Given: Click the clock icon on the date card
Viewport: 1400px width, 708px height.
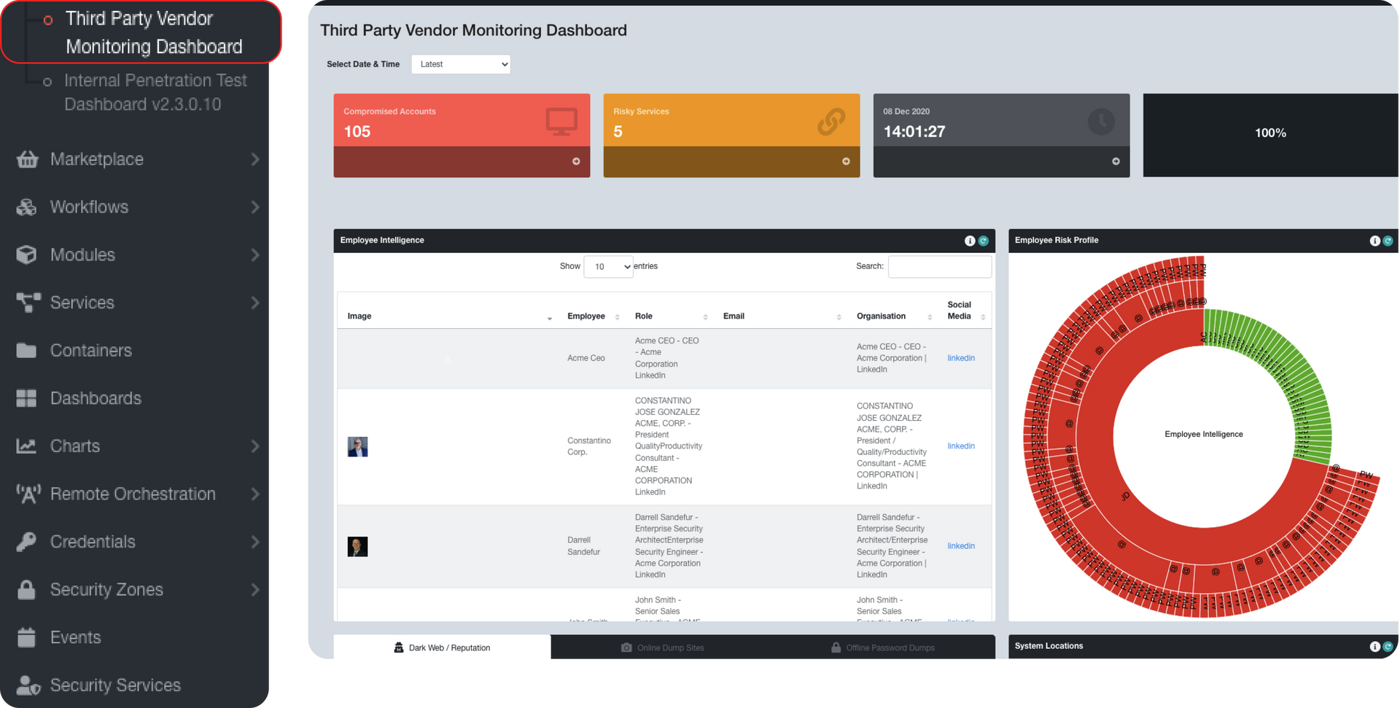Looking at the screenshot, I should coord(1101,121).
